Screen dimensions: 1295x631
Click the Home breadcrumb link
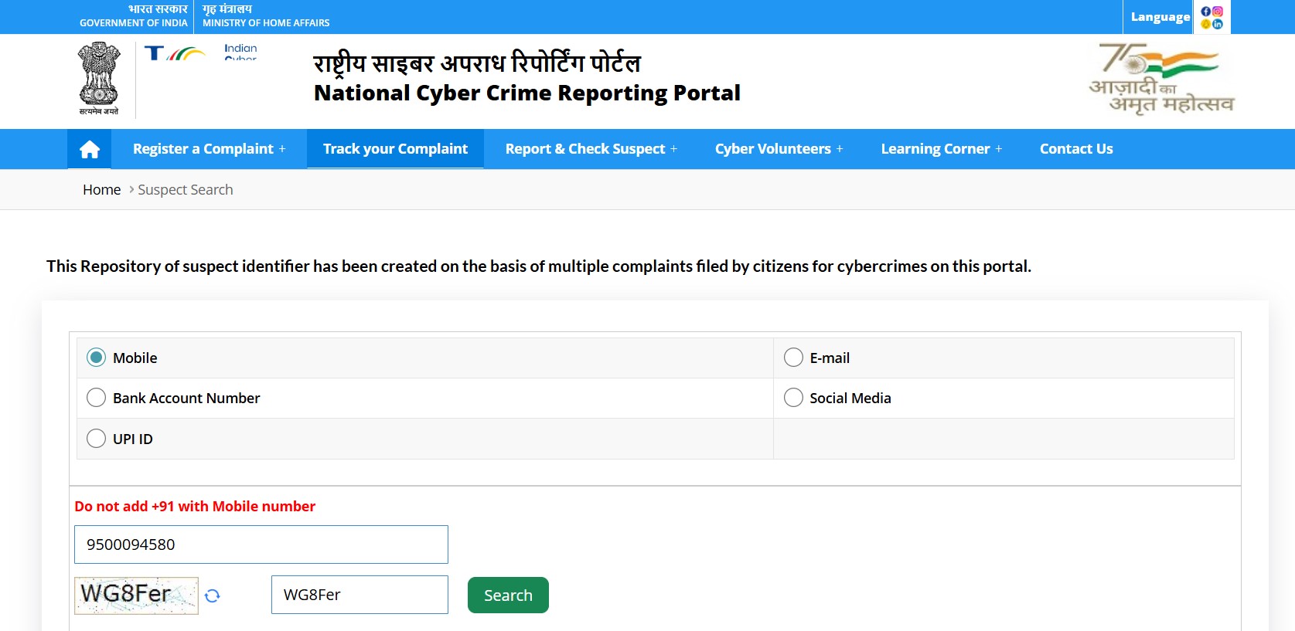(x=101, y=190)
